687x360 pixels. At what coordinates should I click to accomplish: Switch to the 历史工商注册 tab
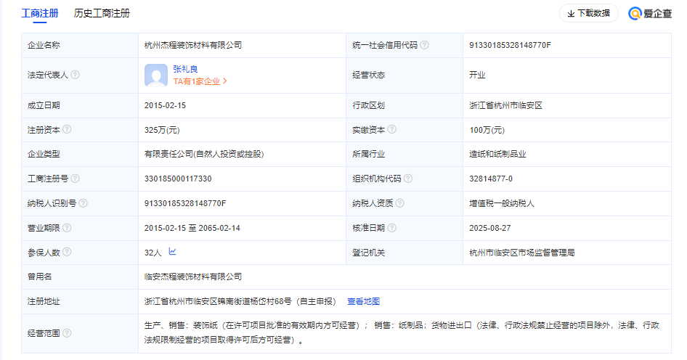(102, 13)
